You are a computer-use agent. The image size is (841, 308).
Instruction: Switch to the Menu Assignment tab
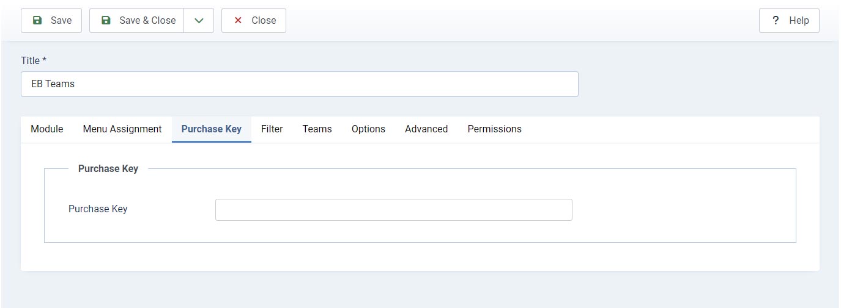[122, 129]
